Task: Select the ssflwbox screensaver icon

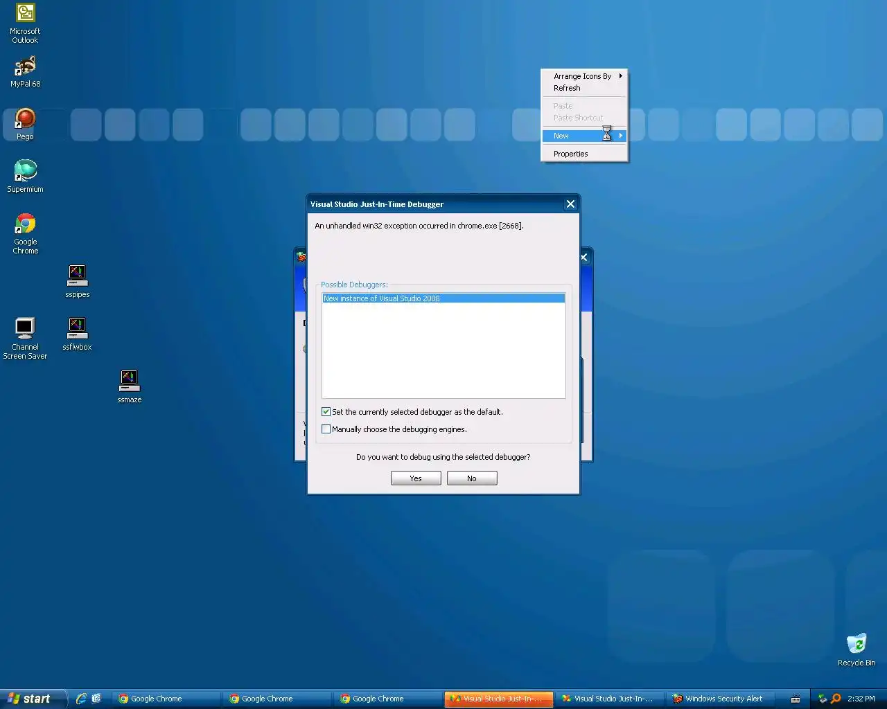Action: point(77,334)
